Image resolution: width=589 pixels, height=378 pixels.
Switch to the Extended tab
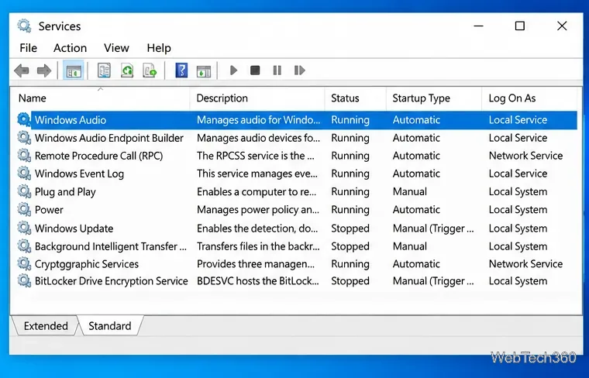tap(46, 326)
